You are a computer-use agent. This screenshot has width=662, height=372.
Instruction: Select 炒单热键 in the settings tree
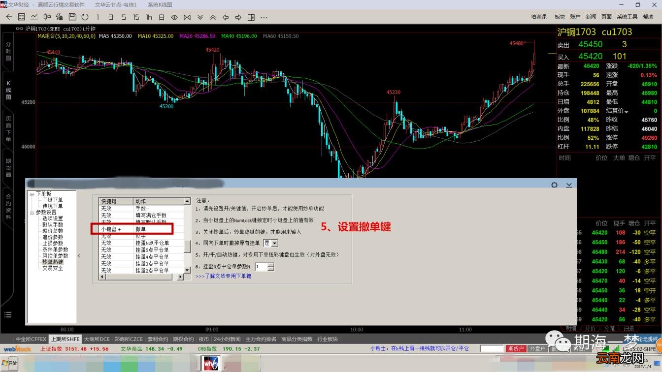coord(53,262)
